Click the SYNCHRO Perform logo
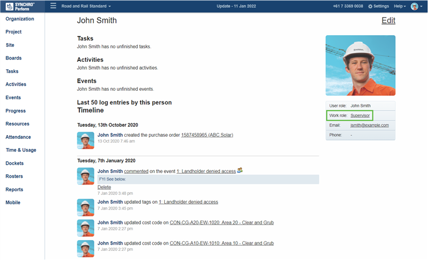The width and height of the screenshot is (428, 260). pos(20,6)
